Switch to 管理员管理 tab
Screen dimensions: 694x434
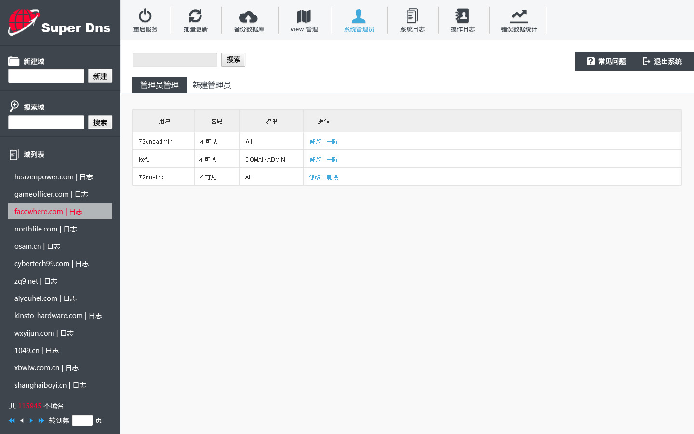160,85
